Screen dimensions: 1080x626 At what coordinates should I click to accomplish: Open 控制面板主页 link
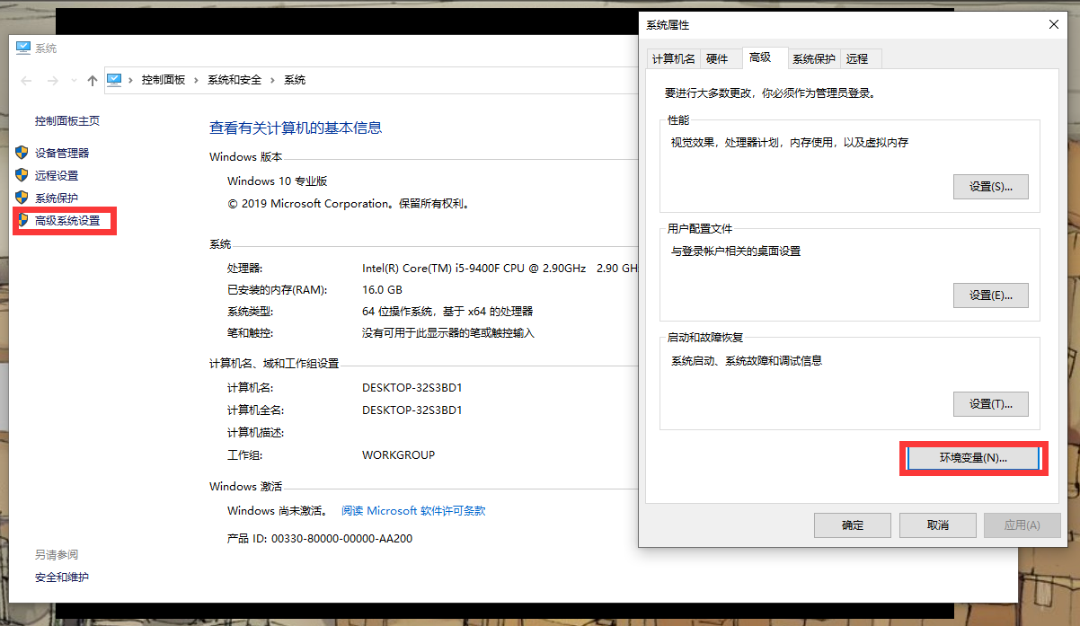[x=67, y=120]
